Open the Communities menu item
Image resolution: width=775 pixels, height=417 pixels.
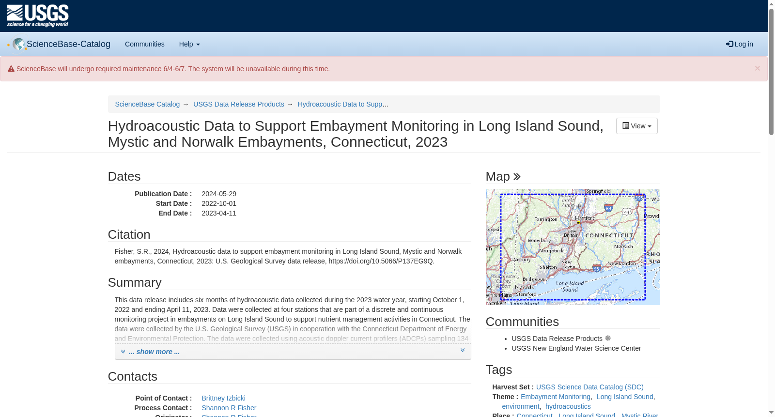(145, 44)
